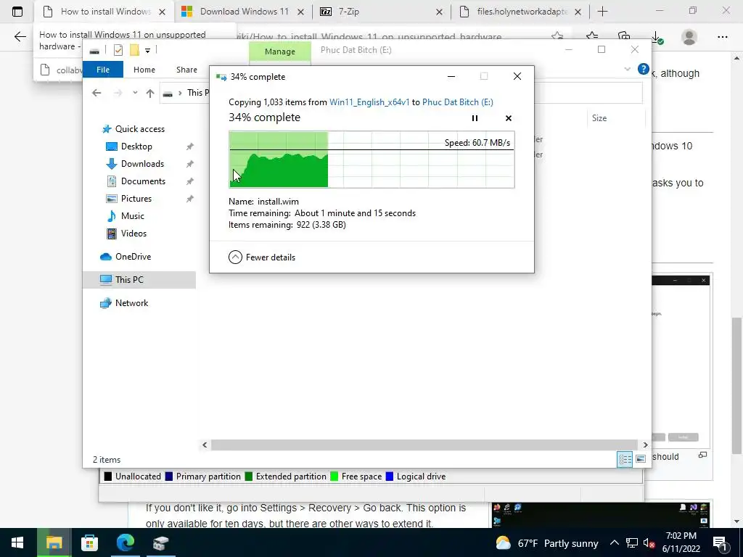Switch to the Share ribbon tab

pos(186,70)
